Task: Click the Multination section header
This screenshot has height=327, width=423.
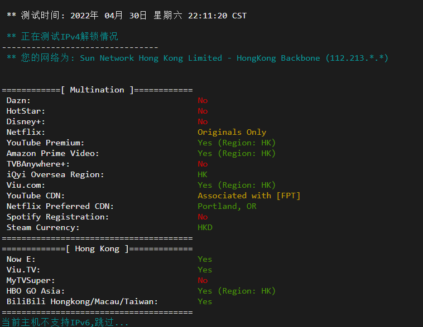Action: pyautogui.click(x=97, y=90)
